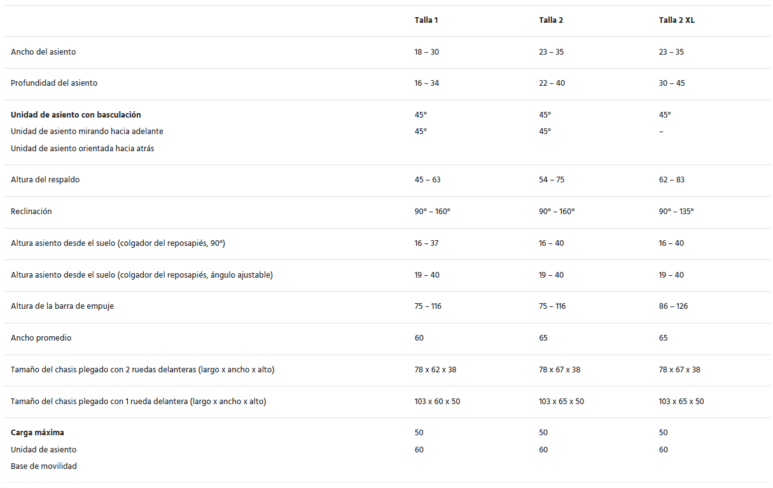This screenshot has width=773, height=488.
Task: Click Unidad de asiento orientada hacia atrás
Action: [x=82, y=149]
